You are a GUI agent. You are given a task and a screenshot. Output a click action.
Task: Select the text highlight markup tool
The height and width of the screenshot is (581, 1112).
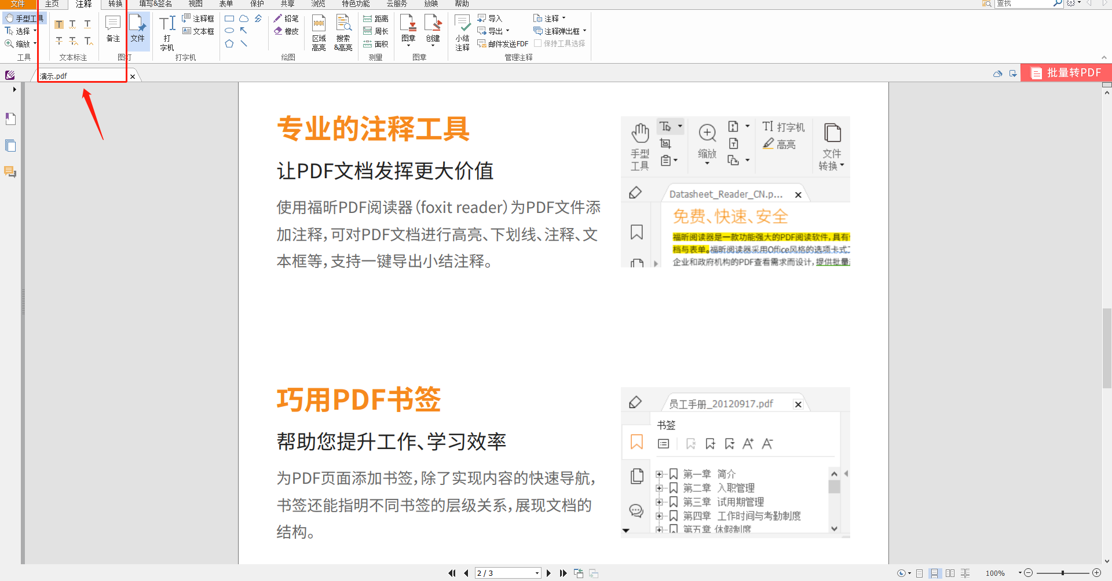pos(58,24)
